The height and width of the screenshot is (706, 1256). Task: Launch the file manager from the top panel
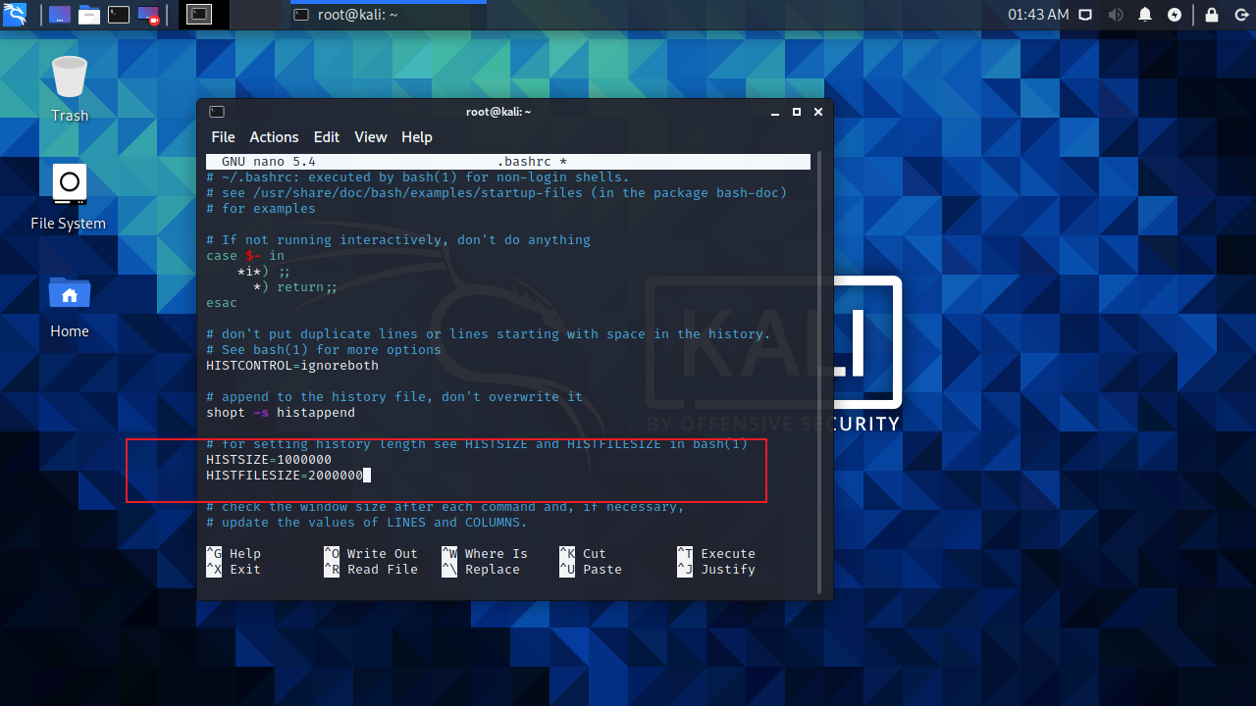point(89,15)
